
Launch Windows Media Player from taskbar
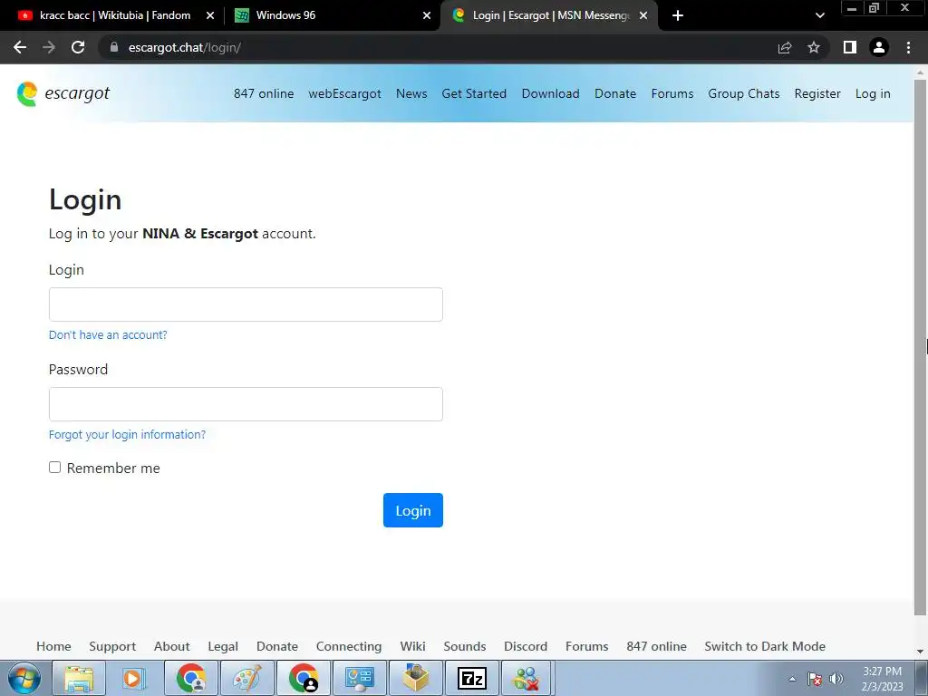coord(134,678)
